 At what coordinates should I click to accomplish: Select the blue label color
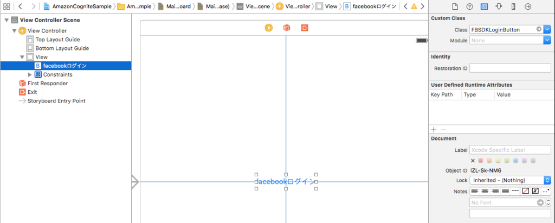[x=516, y=161]
